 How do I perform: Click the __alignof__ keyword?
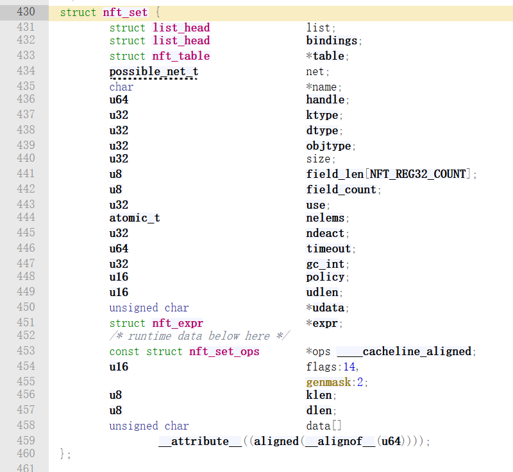pyautogui.click(x=340, y=441)
